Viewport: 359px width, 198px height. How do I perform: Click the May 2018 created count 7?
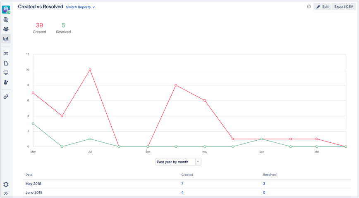(182, 184)
